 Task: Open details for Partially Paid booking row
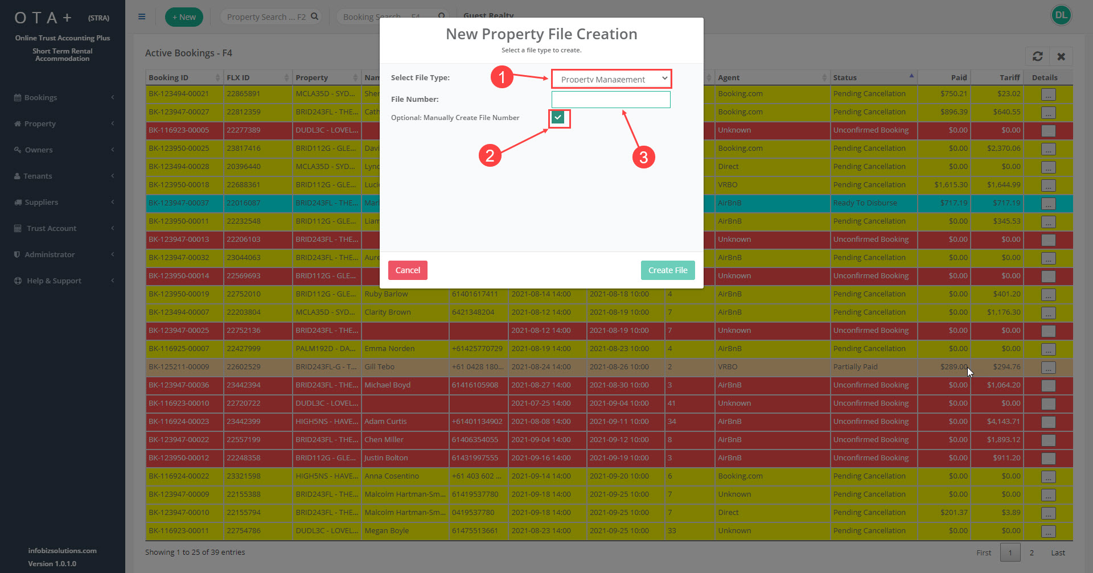click(x=1048, y=368)
